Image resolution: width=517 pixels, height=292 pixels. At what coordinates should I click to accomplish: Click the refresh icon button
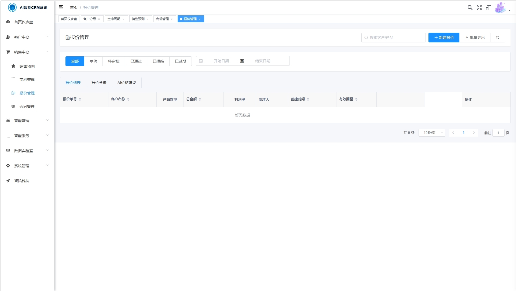497,38
